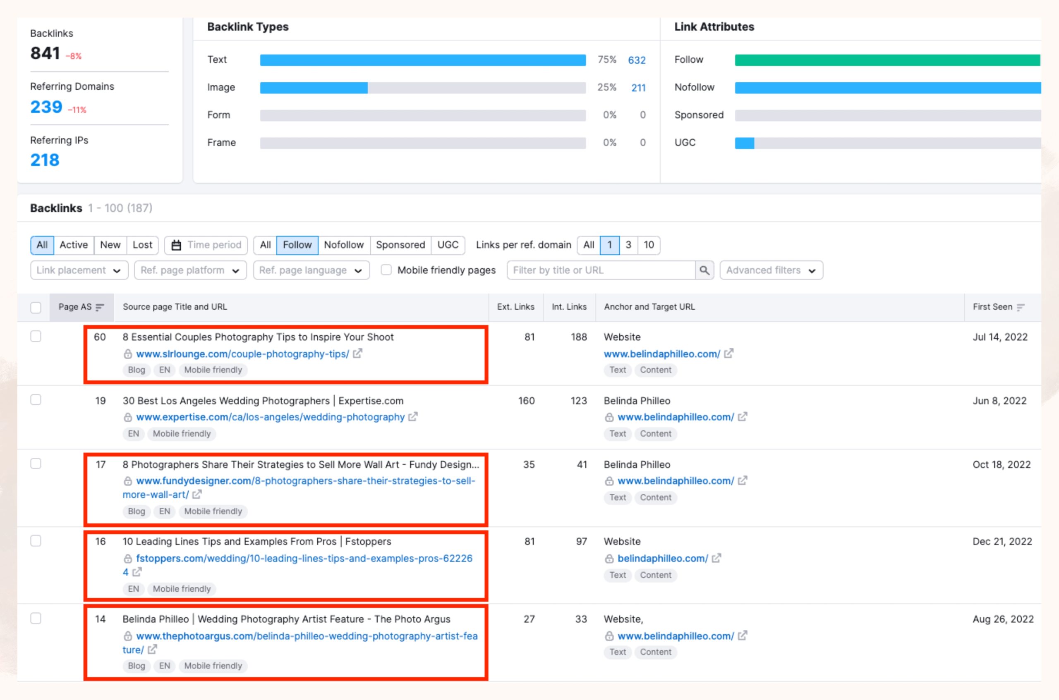1059x700 pixels.
Task: Click lock icon next to thephotoargus.com URL
Action: [128, 636]
